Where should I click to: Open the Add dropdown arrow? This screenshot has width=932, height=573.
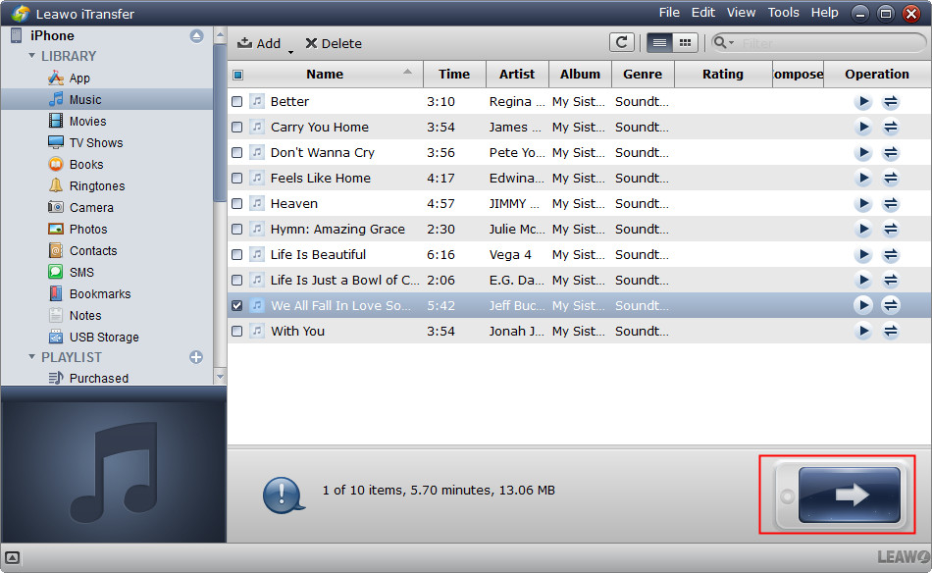(x=290, y=50)
